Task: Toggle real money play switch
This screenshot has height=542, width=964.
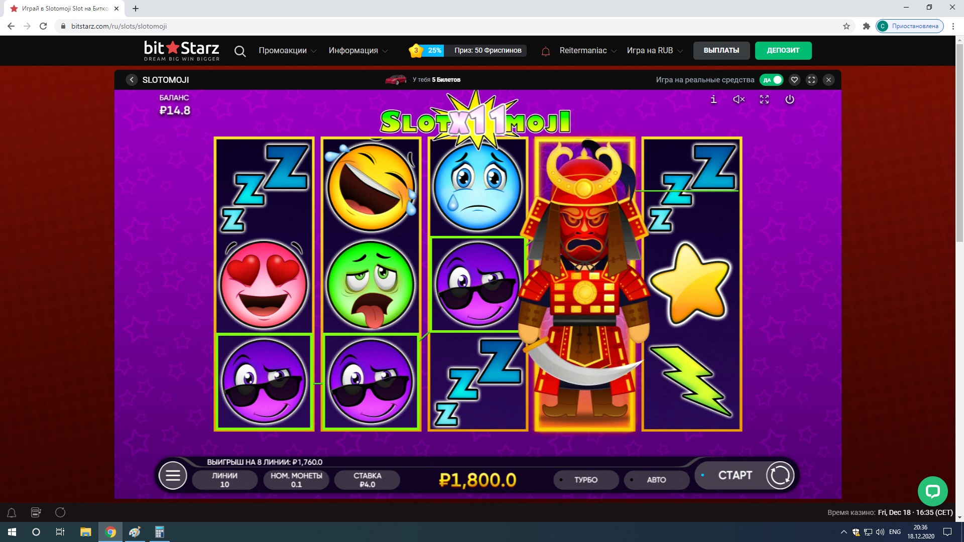Action: 772,80
